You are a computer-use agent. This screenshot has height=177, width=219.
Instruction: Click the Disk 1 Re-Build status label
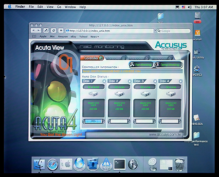coord(93,87)
